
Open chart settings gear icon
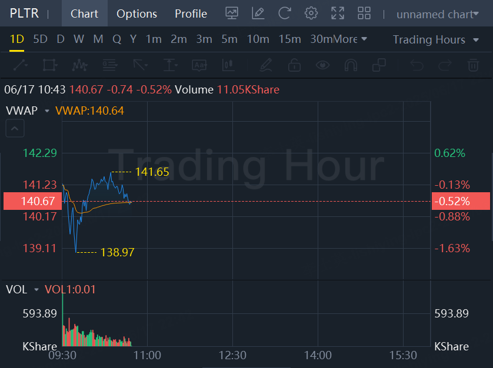tap(311, 13)
